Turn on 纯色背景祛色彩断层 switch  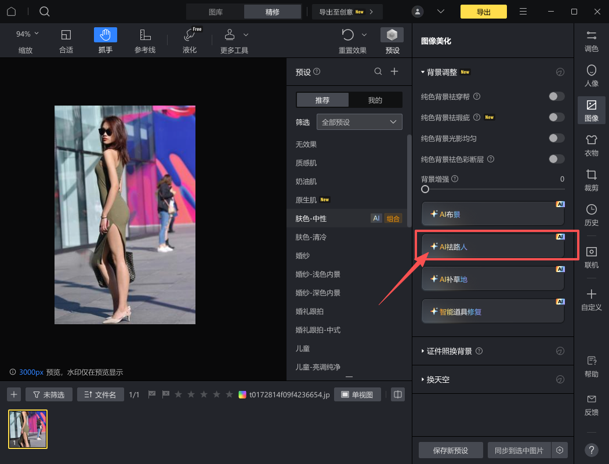(x=556, y=159)
